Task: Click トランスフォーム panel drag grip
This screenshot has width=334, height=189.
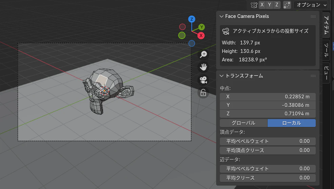Action: pyautogui.click(x=313, y=76)
